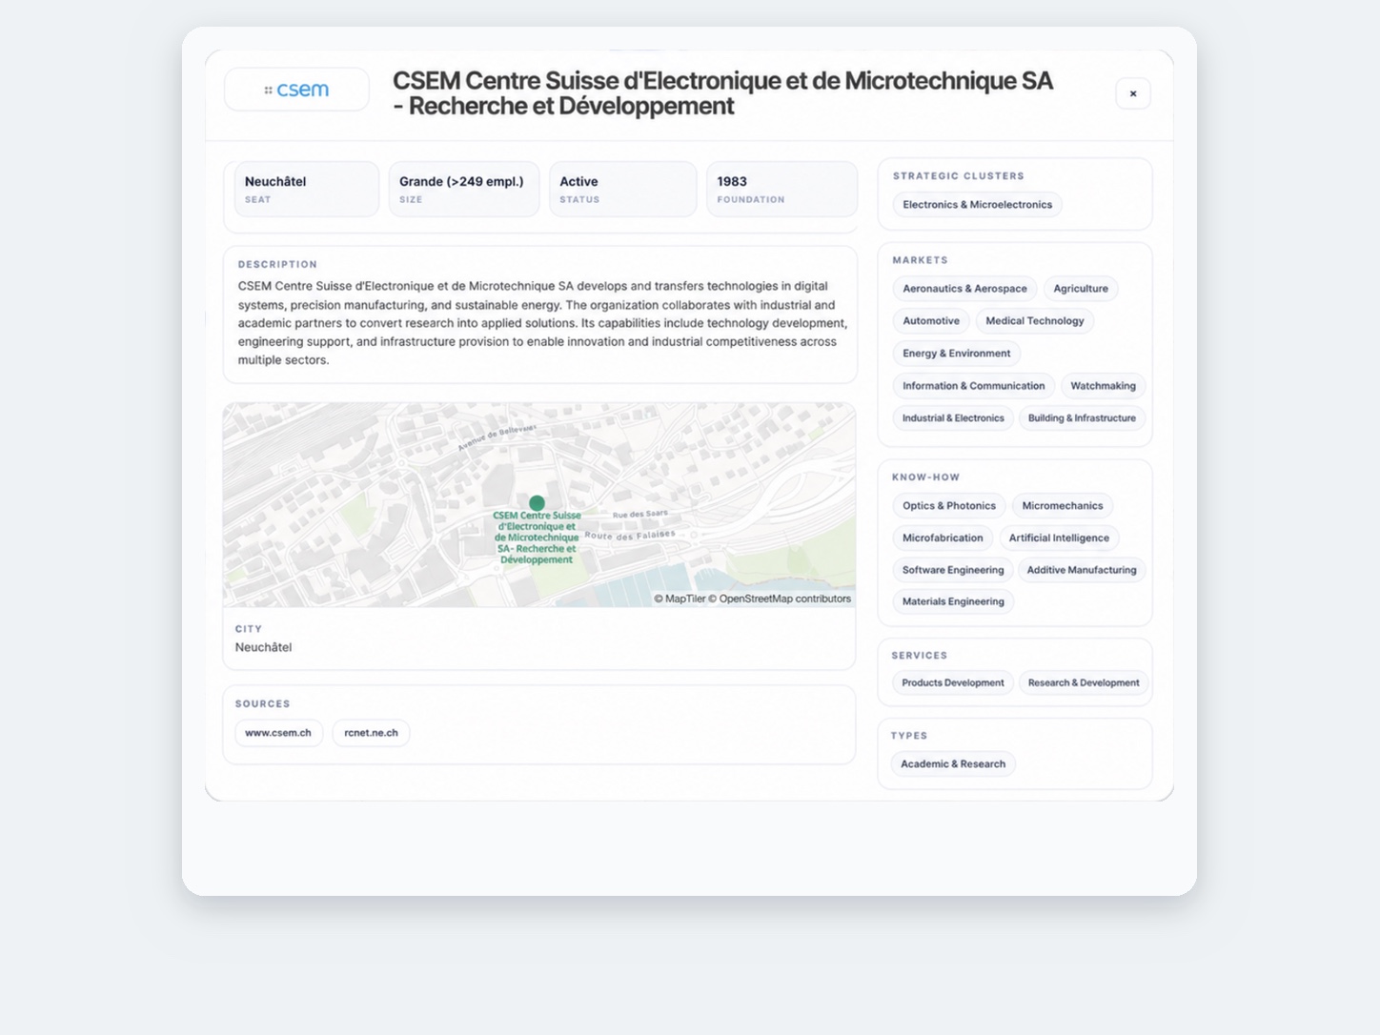Select the Industrial & Electronics market tag

click(x=953, y=418)
